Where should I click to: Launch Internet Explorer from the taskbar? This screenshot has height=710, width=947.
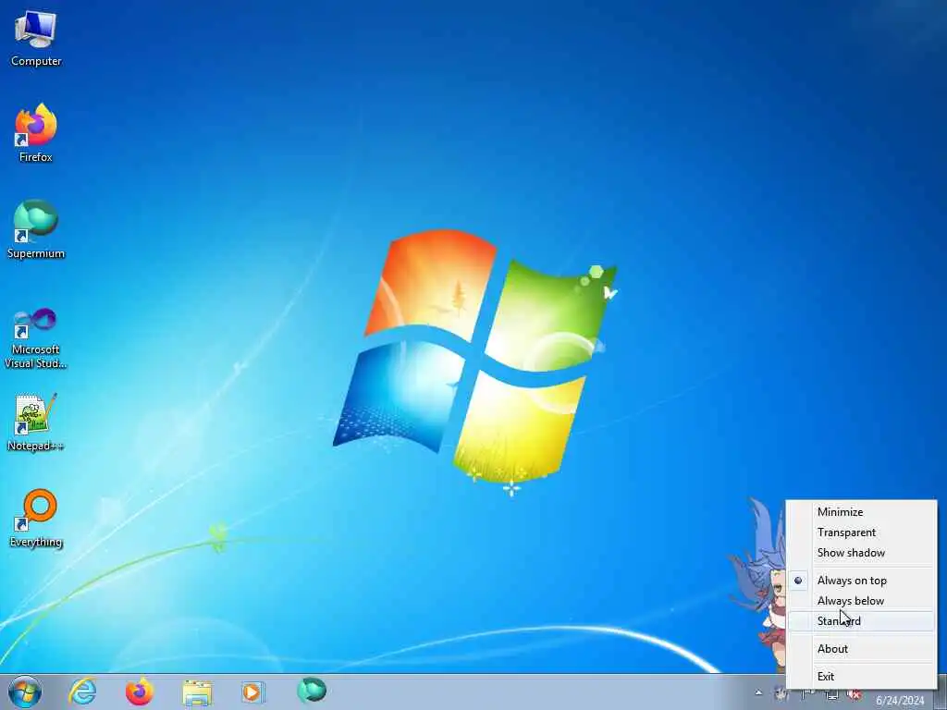click(82, 692)
